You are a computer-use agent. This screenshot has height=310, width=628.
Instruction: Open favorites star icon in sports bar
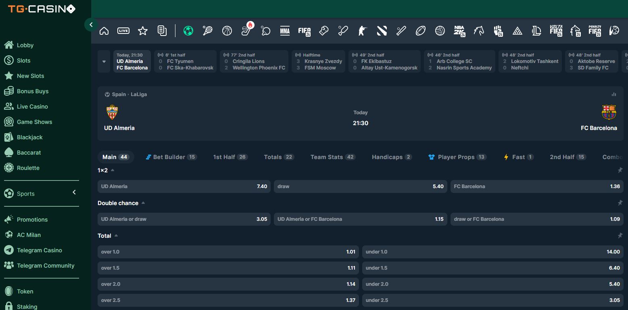(143, 31)
